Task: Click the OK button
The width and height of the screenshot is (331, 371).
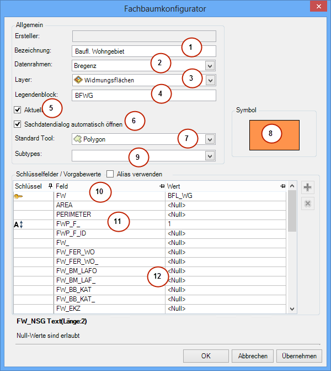Action: [206, 356]
